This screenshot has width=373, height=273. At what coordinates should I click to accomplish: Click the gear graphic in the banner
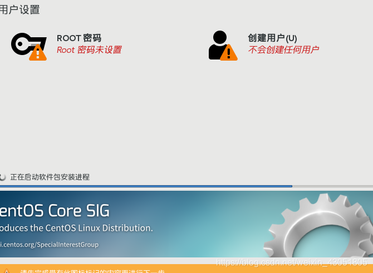click(x=319, y=225)
